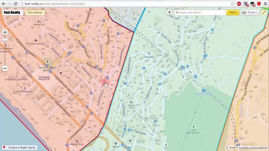This screenshot has height=151, width=269.
Task: Click the Верхняя станция stop icon
Action: click(203, 91)
